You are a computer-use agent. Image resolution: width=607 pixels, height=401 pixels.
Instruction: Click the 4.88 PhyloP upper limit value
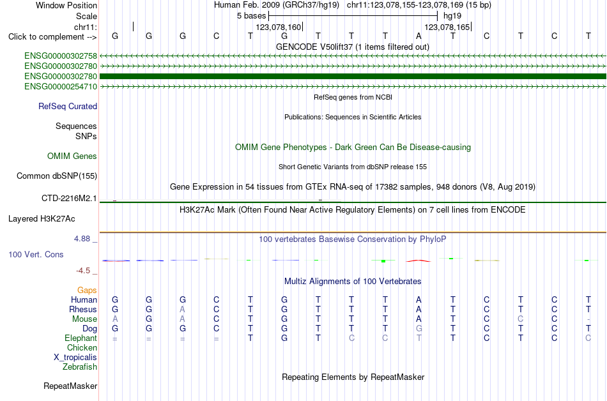point(82,239)
